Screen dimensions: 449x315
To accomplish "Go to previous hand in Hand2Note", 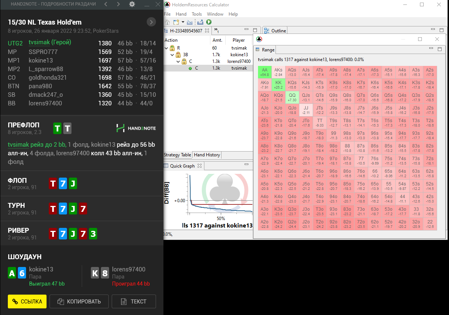I will [106, 4].
